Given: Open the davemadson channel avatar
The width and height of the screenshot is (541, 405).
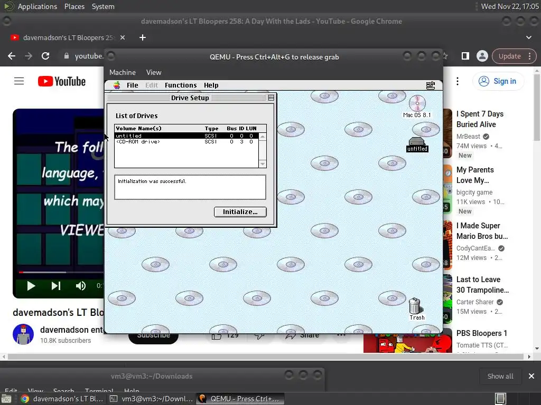Looking at the screenshot, I should (23, 334).
